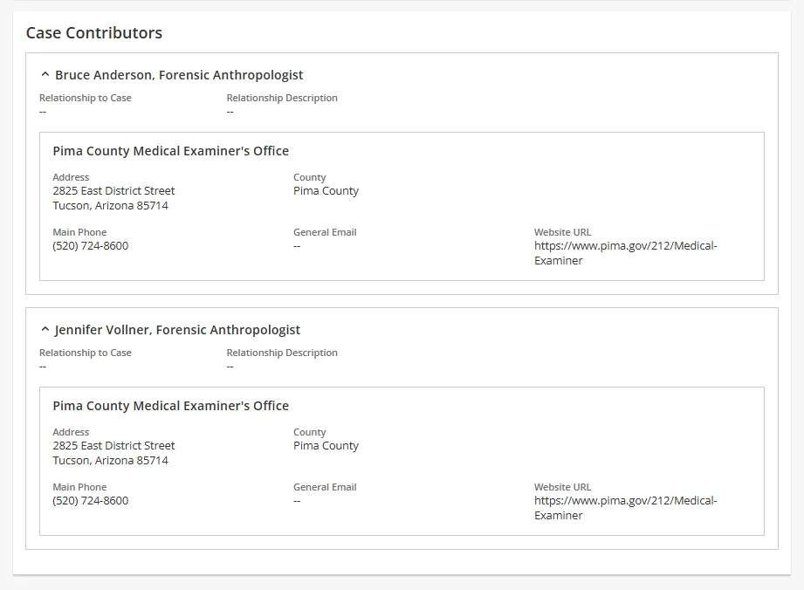Click the Jennifer Vollner, Forensic Anthropologist heading
The image size is (804, 590).
[x=177, y=330]
